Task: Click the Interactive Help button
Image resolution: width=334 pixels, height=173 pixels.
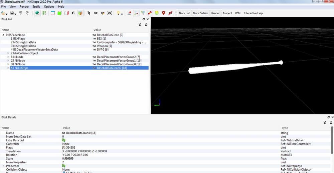Action: click(x=253, y=13)
